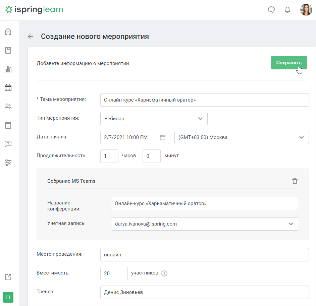Expand the Тип мероприятия Вебинар dropdown

pos(154,119)
